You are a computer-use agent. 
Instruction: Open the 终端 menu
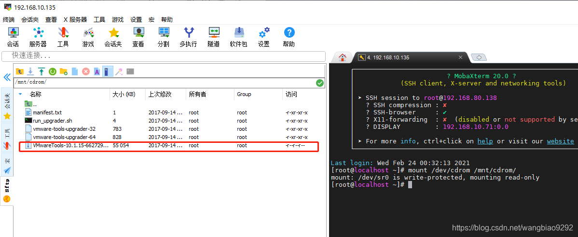[9, 19]
